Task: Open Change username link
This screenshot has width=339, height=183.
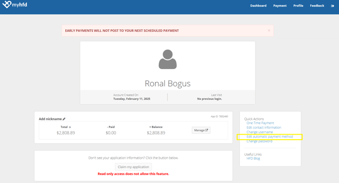Action: [260, 132]
